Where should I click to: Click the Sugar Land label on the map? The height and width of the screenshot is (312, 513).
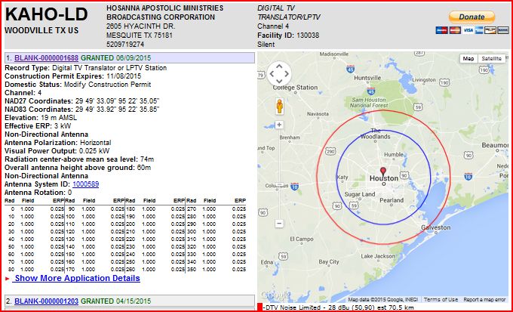point(360,194)
